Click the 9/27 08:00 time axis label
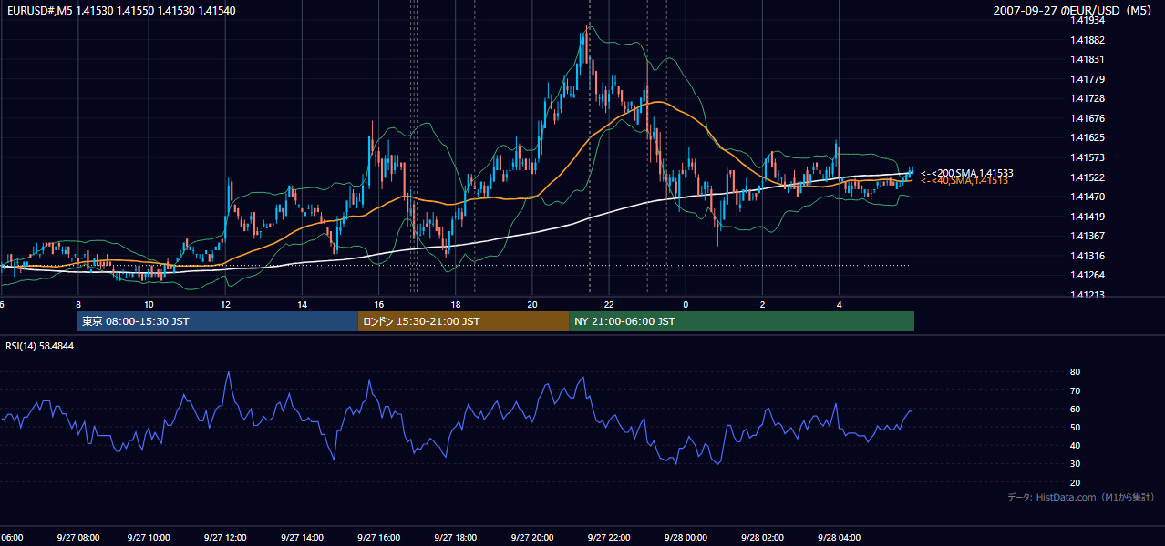Viewport: 1165px width, 546px height. (77, 537)
